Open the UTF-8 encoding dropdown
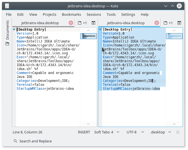This screenshot has height=150, width=188. (x=135, y=132)
